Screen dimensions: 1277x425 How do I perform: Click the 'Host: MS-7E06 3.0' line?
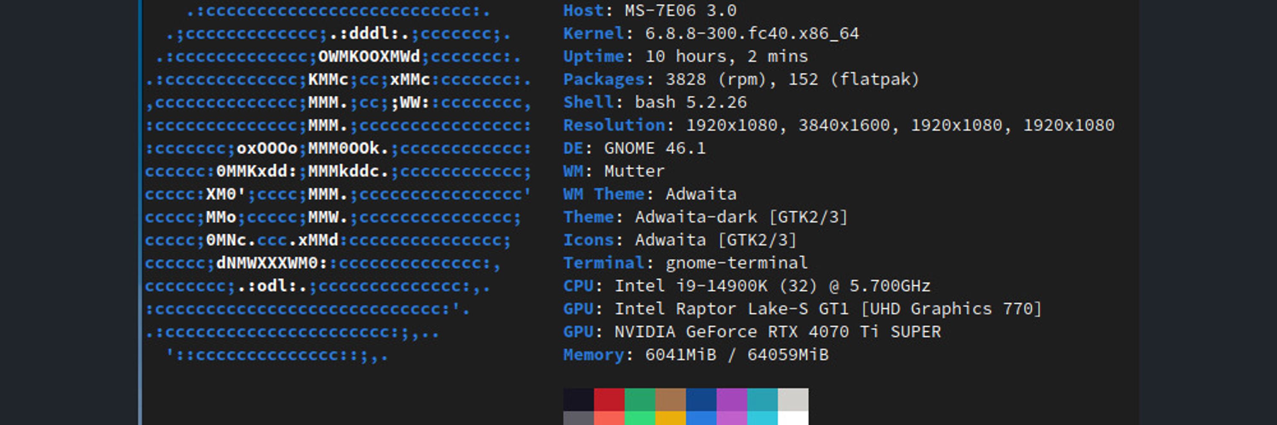pos(650,10)
